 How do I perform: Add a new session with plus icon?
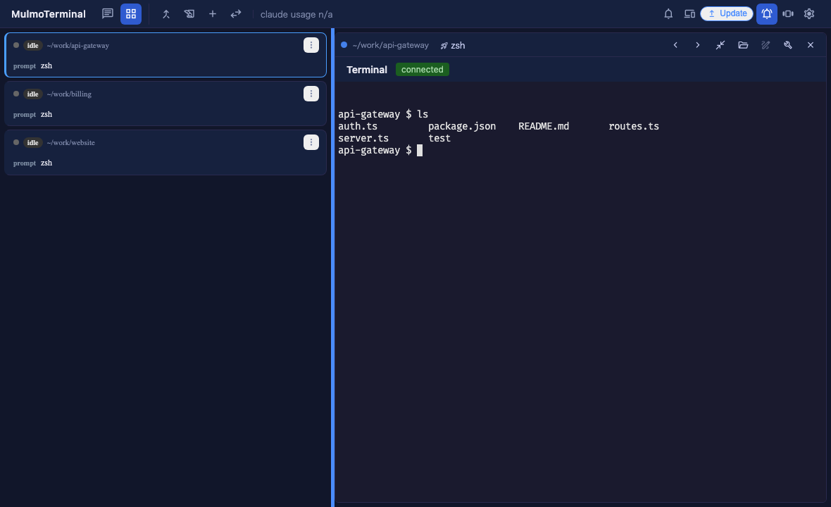click(x=213, y=14)
